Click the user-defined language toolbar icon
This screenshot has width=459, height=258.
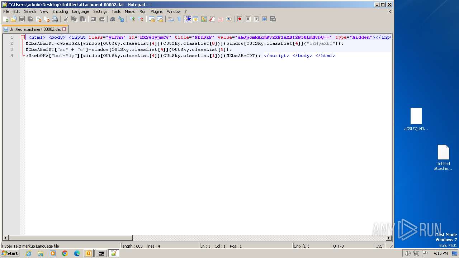click(x=195, y=19)
